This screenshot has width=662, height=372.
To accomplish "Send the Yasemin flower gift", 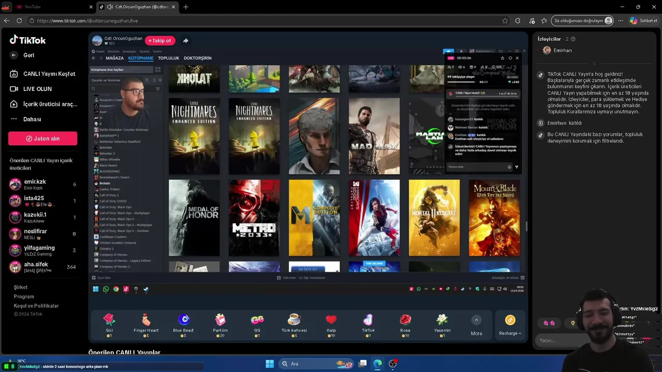I will point(442,325).
